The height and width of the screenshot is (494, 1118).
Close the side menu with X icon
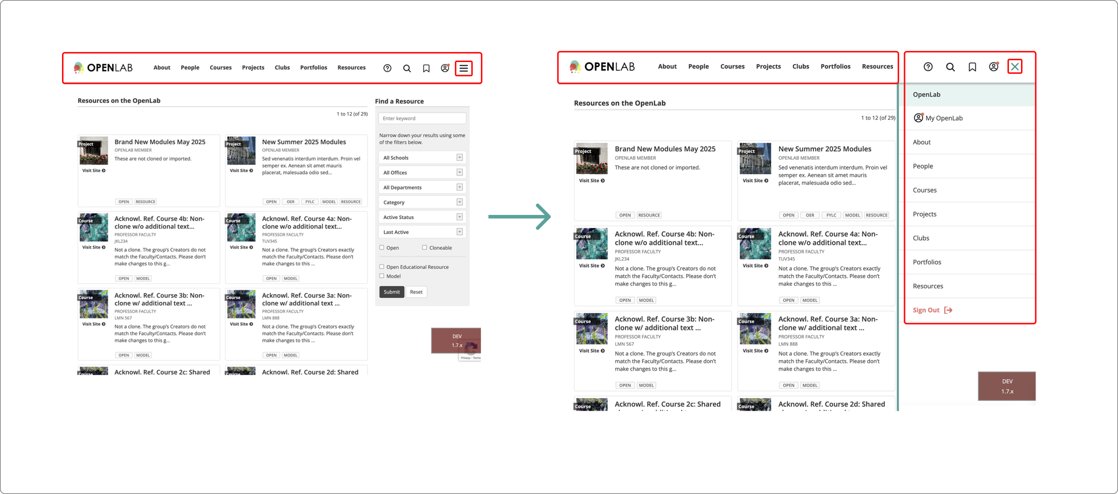tap(1014, 67)
